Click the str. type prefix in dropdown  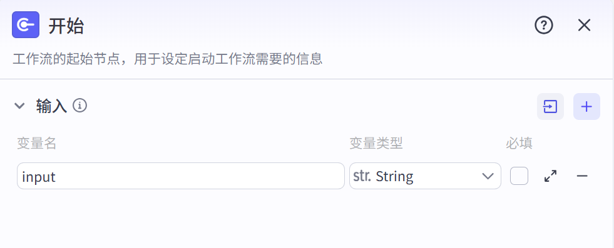tap(362, 176)
